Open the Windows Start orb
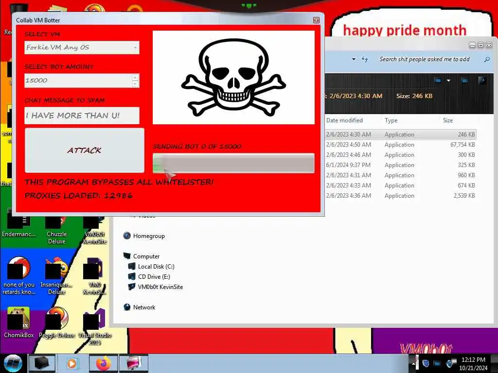The height and width of the screenshot is (373, 498). coord(13,363)
